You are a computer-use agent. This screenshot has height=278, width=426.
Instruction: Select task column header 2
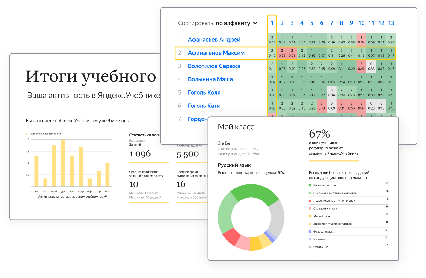tap(282, 23)
